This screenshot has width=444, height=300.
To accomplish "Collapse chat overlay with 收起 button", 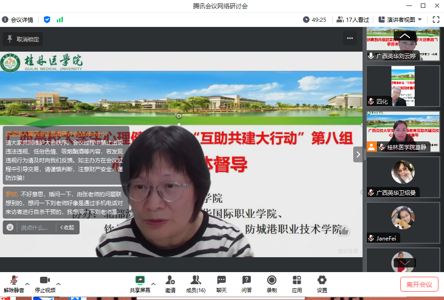I will click(x=67, y=227).
